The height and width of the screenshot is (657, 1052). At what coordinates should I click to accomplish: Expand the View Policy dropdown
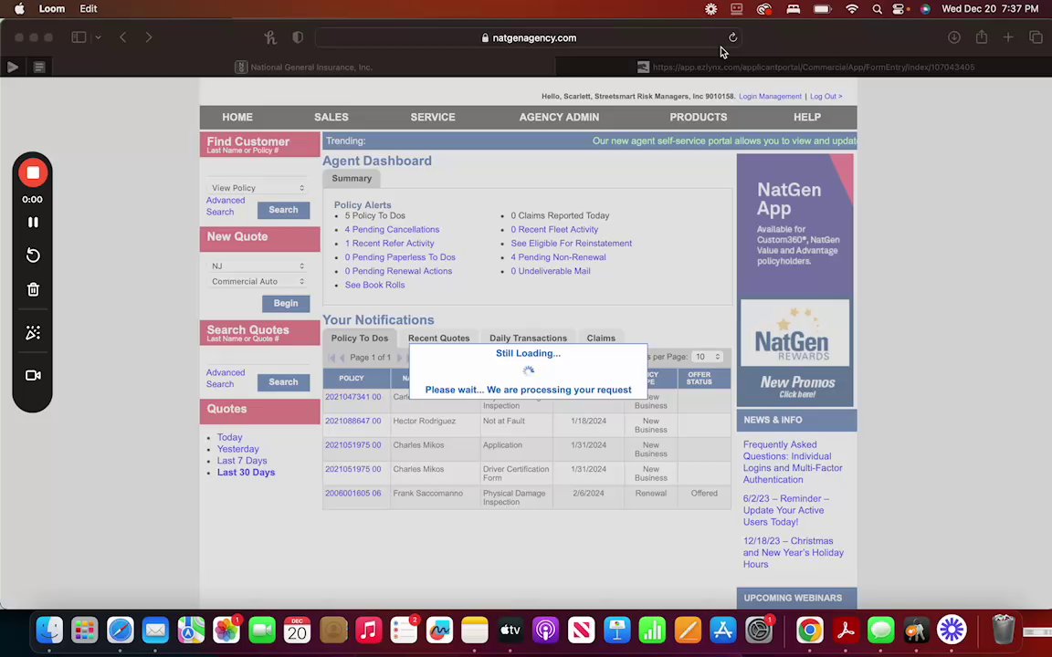258,188
